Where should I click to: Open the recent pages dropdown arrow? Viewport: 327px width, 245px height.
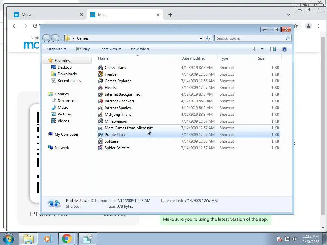click(62, 39)
